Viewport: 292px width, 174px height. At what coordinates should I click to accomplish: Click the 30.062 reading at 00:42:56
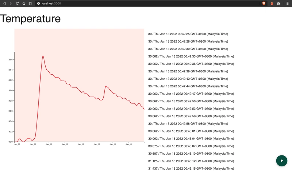click(191, 116)
